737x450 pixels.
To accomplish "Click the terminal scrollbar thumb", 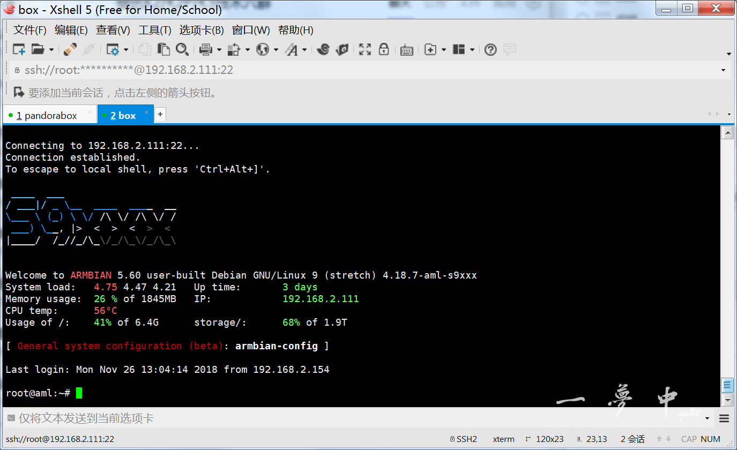I will (x=727, y=385).
